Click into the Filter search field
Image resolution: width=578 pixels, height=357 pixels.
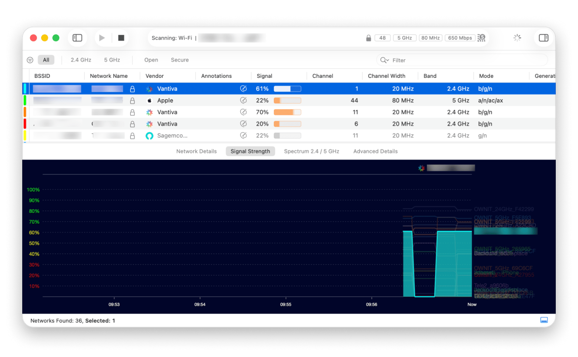coord(462,60)
